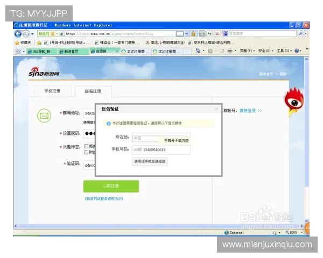Open the 京东网上商城 bookmark
Screen dimensions: 323x258
point(212,43)
